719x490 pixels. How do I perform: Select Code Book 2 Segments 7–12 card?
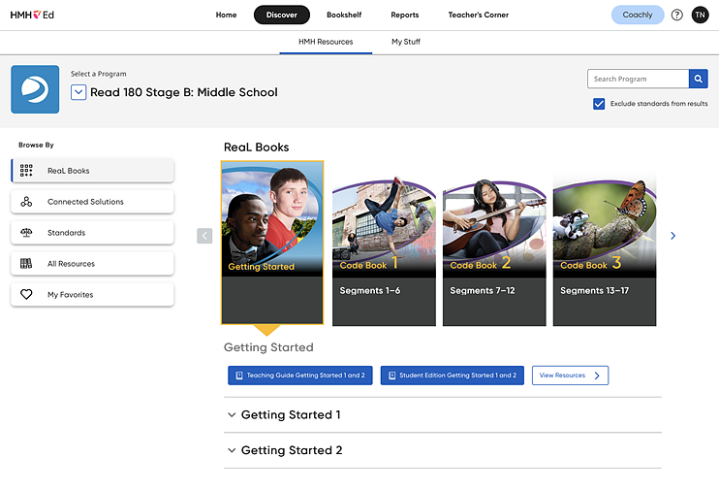pyautogui.click(x=494, y=250)
